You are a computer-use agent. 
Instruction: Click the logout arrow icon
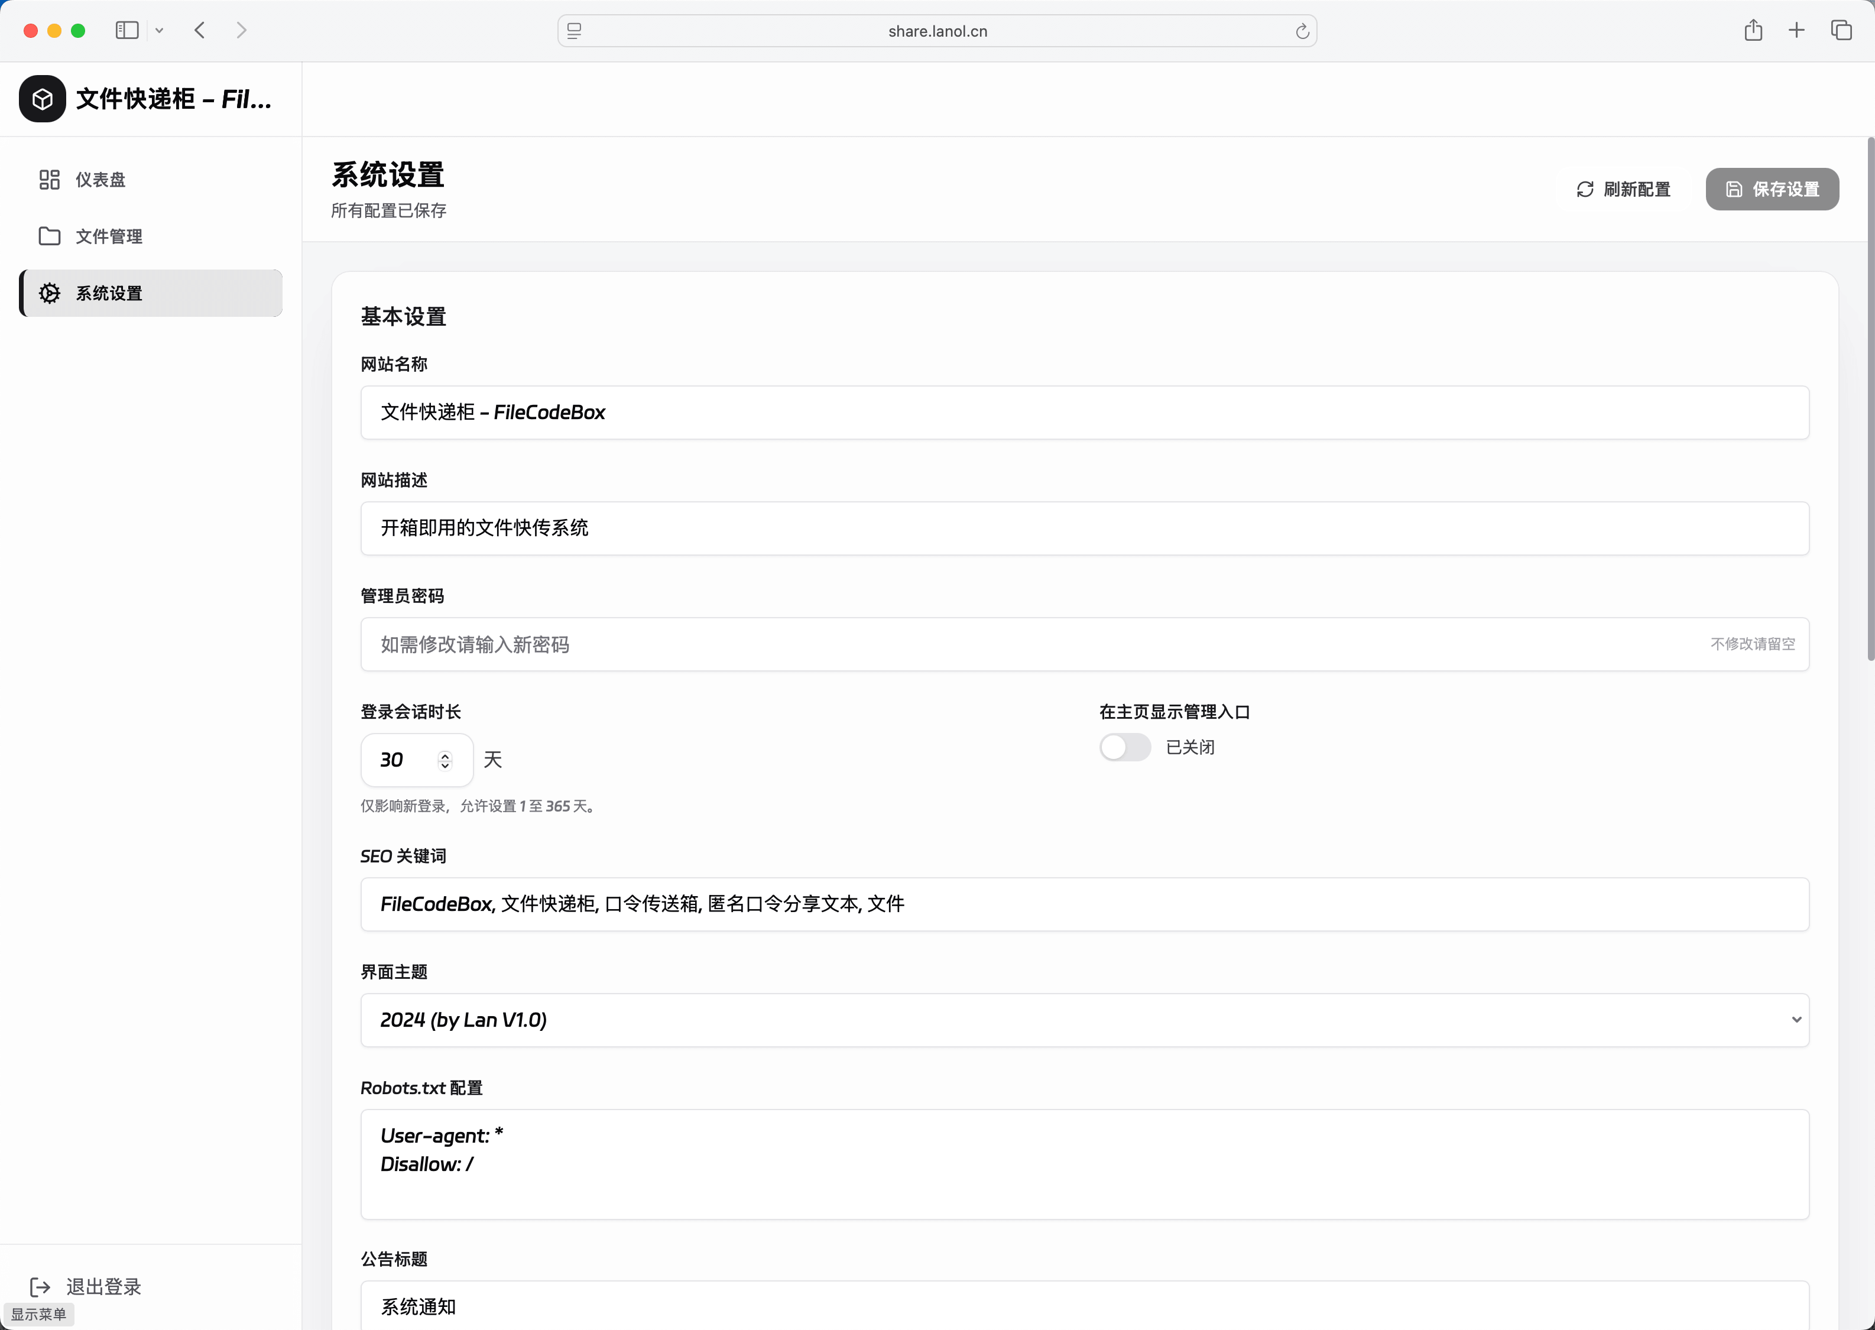[40, 1287]
